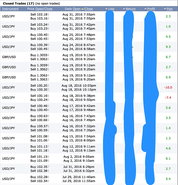The width and height of the screenshot is (178, 185).
Task: Click date 'Aug 17, 2016 9:42am'
Action: point(79,106)
